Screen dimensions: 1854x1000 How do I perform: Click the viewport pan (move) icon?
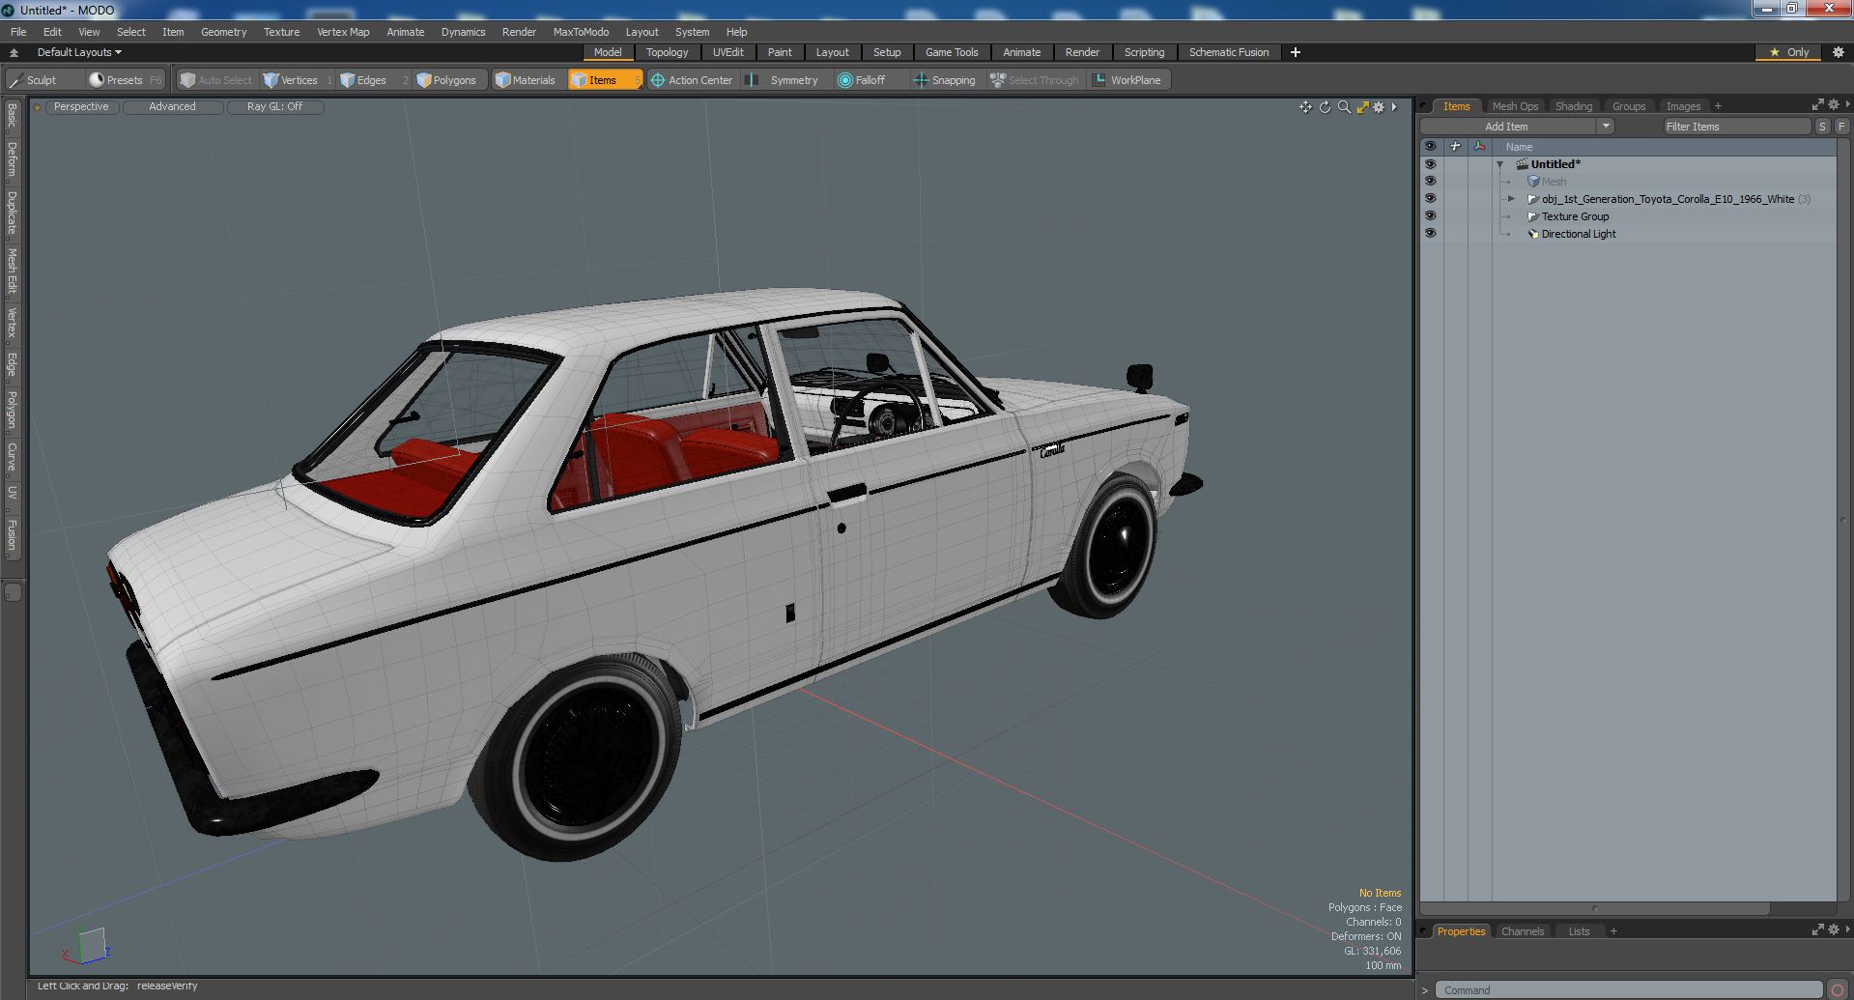[1305, 107]
